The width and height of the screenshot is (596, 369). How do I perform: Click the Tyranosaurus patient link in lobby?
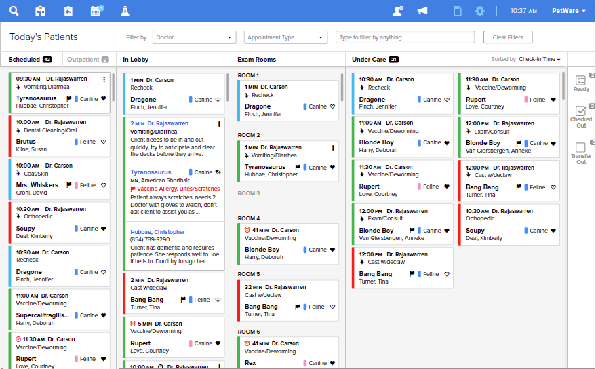click(x=151, y=172)
